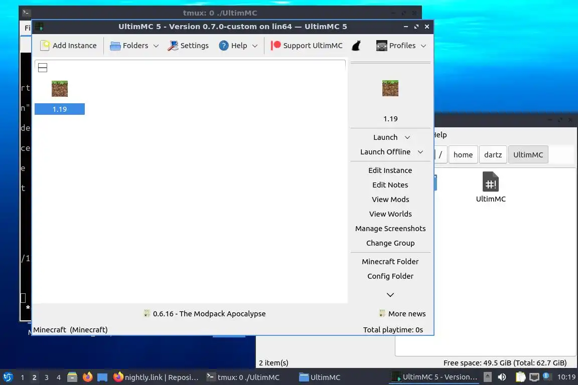Click the network monitor tray icon
The height and width of the screenshot is (385, 578).
tap(534, 377)
